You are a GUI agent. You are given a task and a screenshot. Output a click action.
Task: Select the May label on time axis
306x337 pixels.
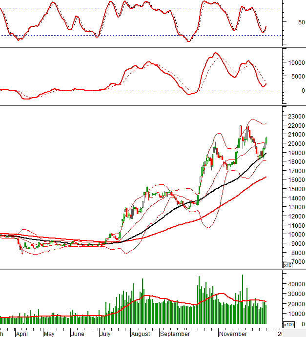pyautogui.click(x=49, y=334)
